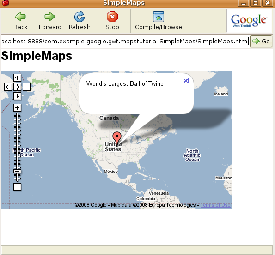Focus the URL address field
The image size is (275, 255).
(x=125, y=42)
